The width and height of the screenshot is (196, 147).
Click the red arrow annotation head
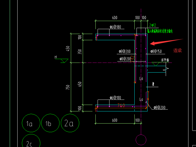pos(153,43)
